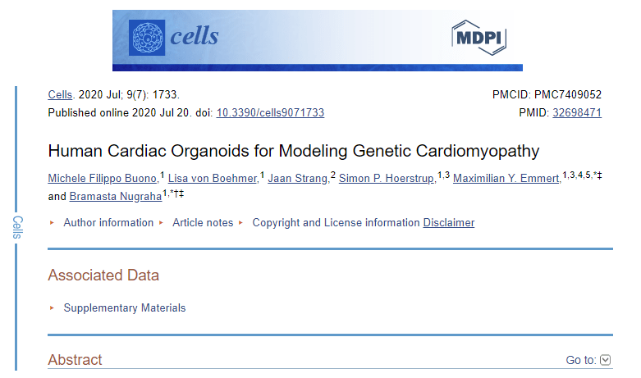
Task: Open author Maximilian Y. Emmert
Action: pyautogui.click(x=507, y=179)
